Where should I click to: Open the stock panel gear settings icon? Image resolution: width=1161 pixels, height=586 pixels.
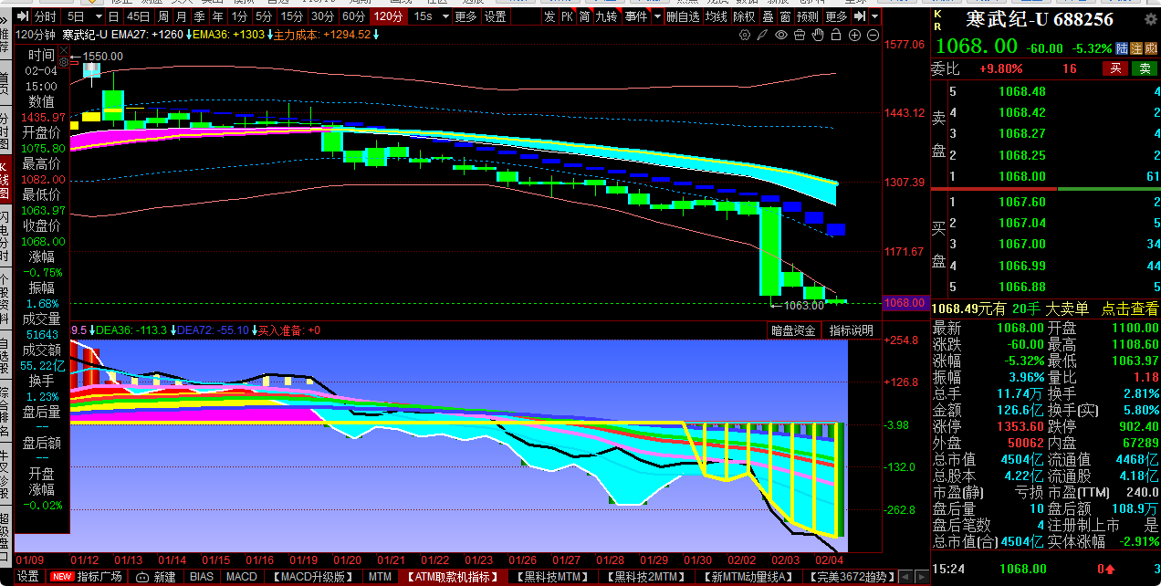point(1151,20)
